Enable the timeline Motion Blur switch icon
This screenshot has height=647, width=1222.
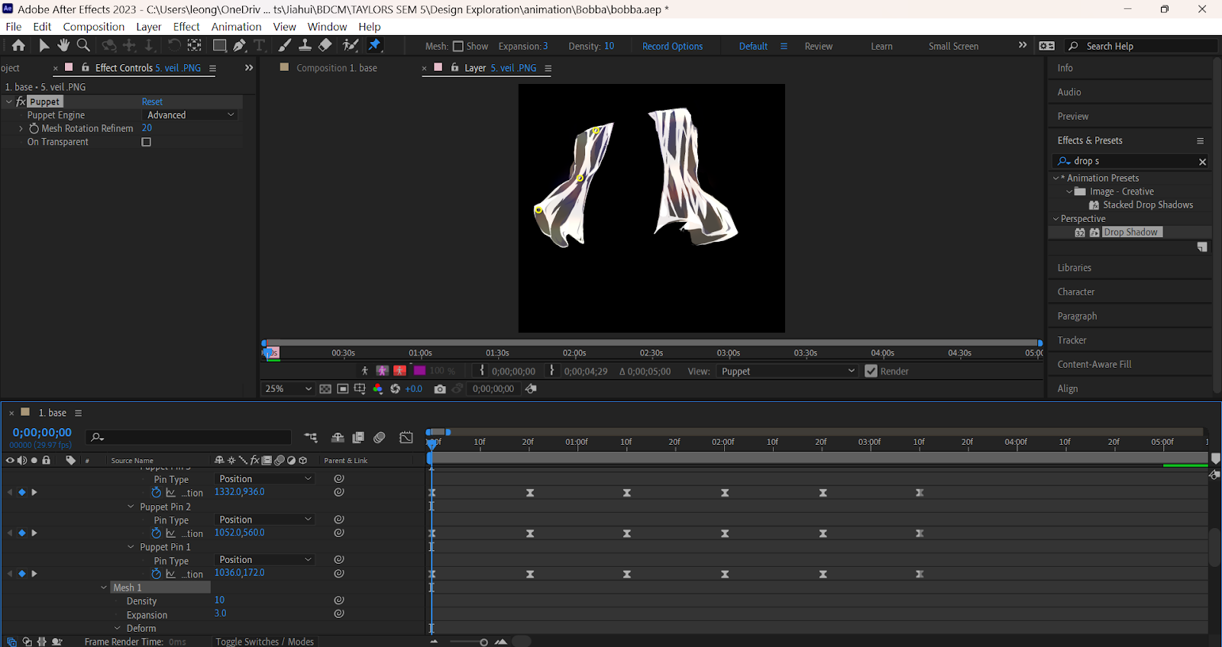tap(380, 437)
